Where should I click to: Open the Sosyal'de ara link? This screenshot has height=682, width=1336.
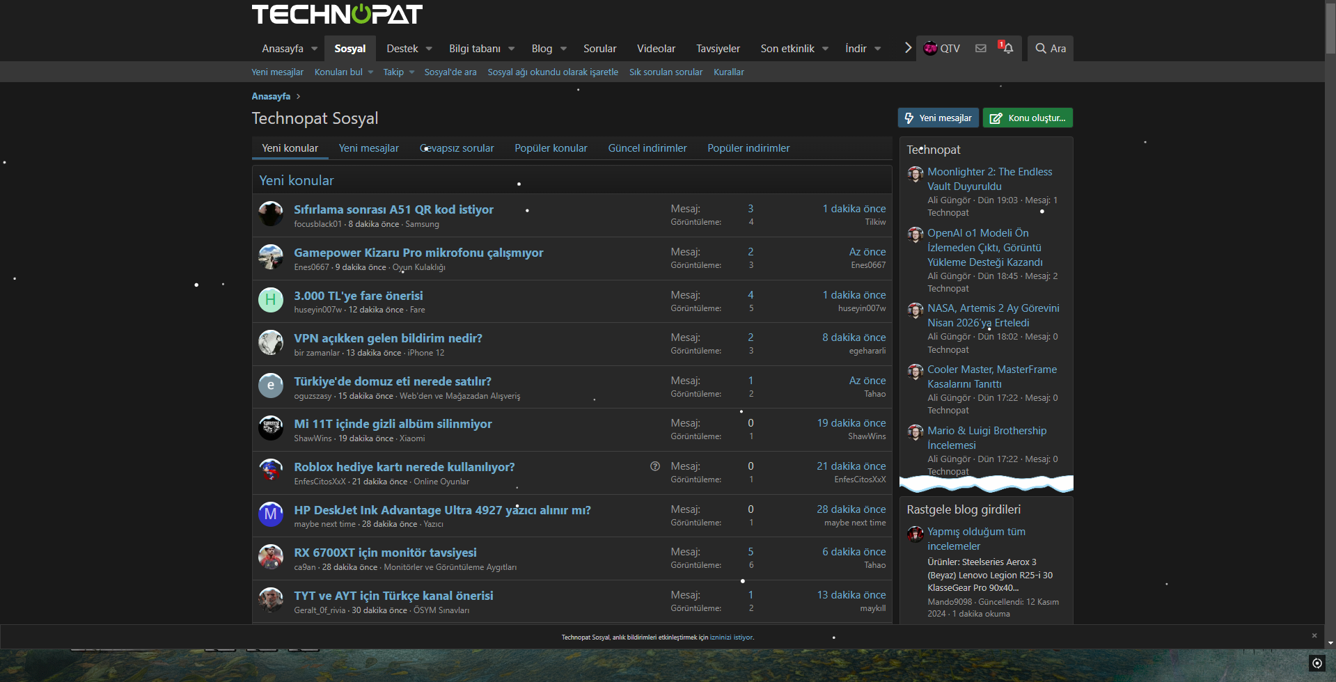click(450, 72)
